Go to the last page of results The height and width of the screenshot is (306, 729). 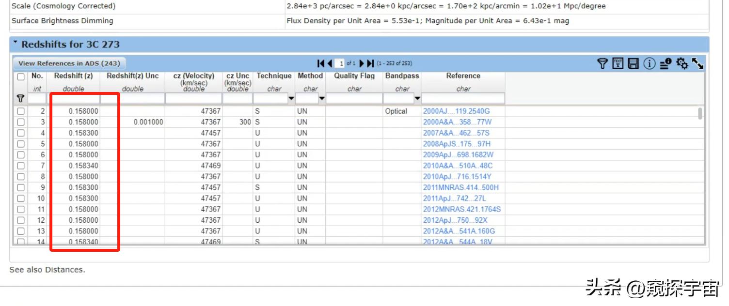[x=371, y=63]
